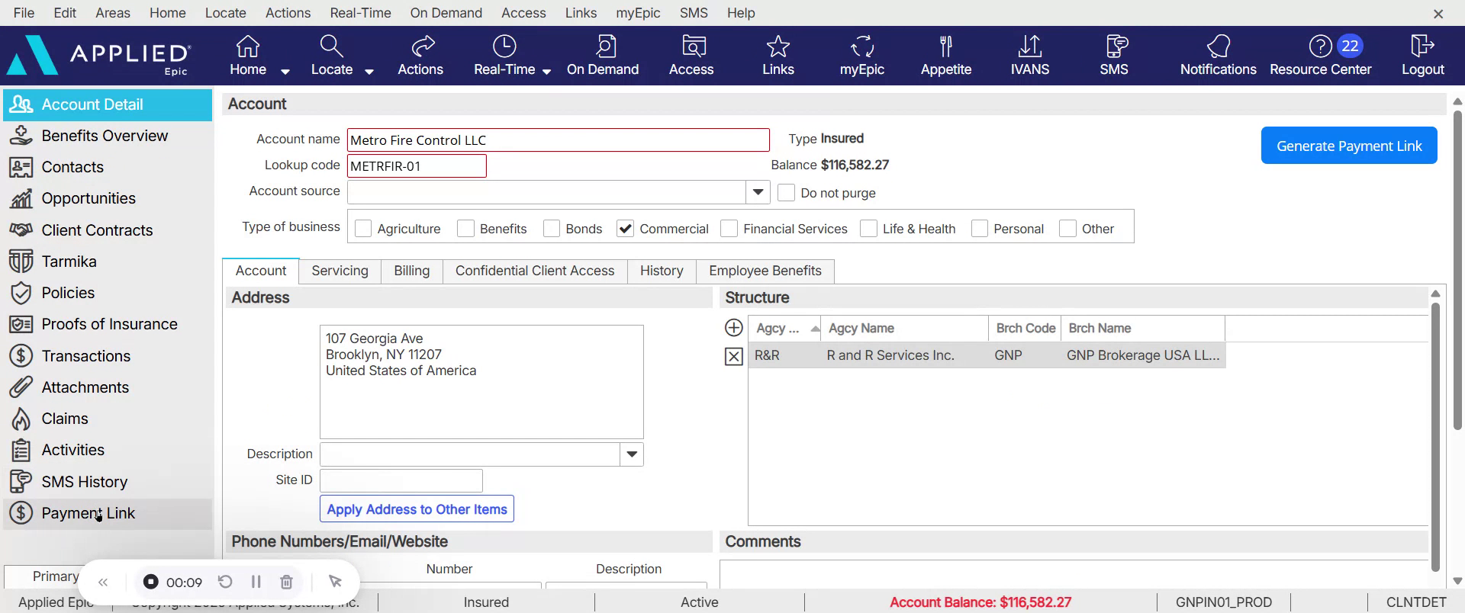This screenshot has width=1465, height=613.
Task: Expand the address Description dropdown
Action: (632, 454)
